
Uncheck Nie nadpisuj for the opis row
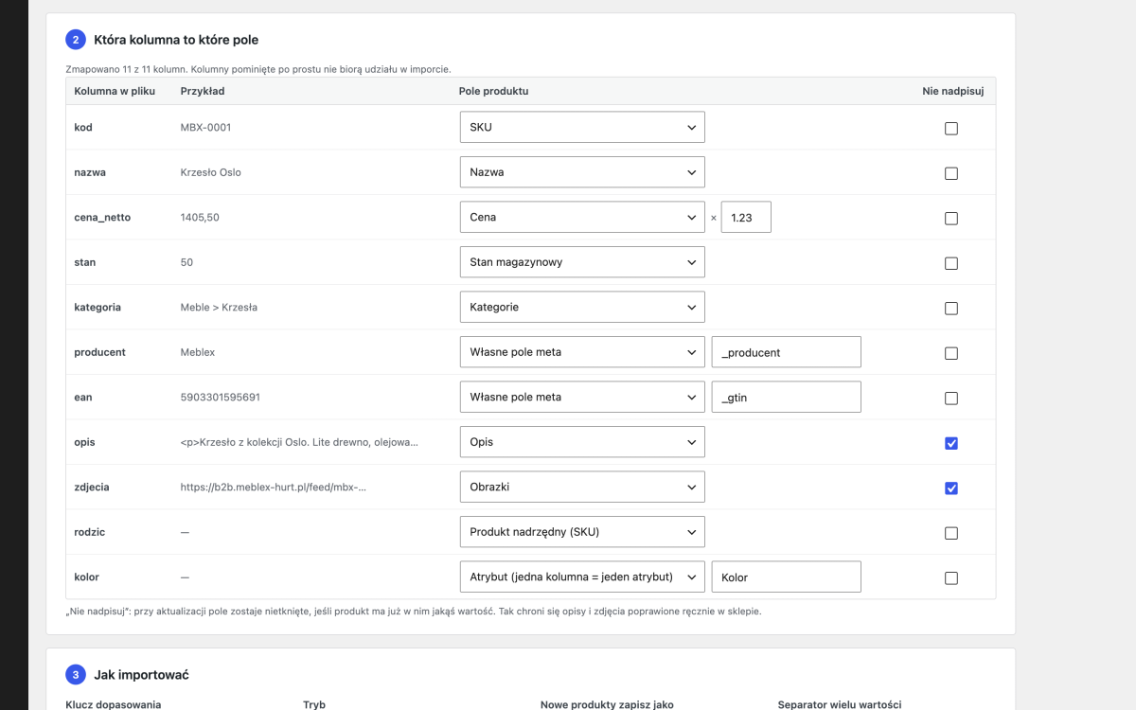pyautogui.click(x=951, y=443)
